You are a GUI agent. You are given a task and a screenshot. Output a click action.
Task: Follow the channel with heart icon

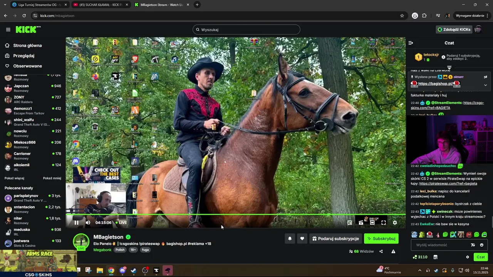click(x=302, y=239)
